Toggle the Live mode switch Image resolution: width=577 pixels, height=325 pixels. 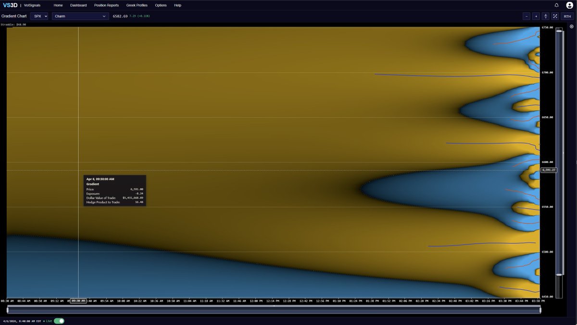[x=59, y=321]
